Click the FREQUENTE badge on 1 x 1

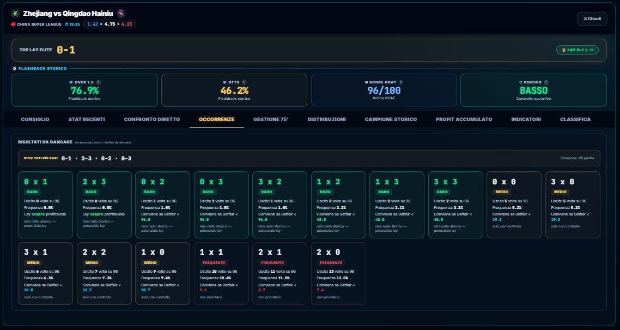pyautogui.click(x=214, y=263)
